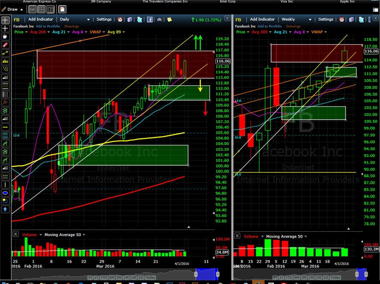Select the hand pan tool
Image resolution: width=380 pixels, height=284 pixels.
point(5,36)
